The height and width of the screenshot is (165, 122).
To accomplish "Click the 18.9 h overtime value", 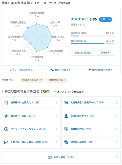I will click(110, 33).
